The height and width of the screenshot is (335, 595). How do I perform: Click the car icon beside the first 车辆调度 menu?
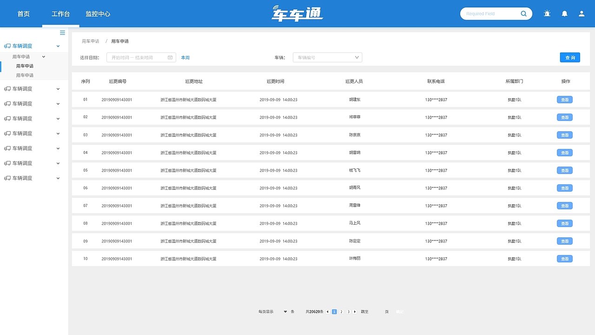(x=7, y=46)
